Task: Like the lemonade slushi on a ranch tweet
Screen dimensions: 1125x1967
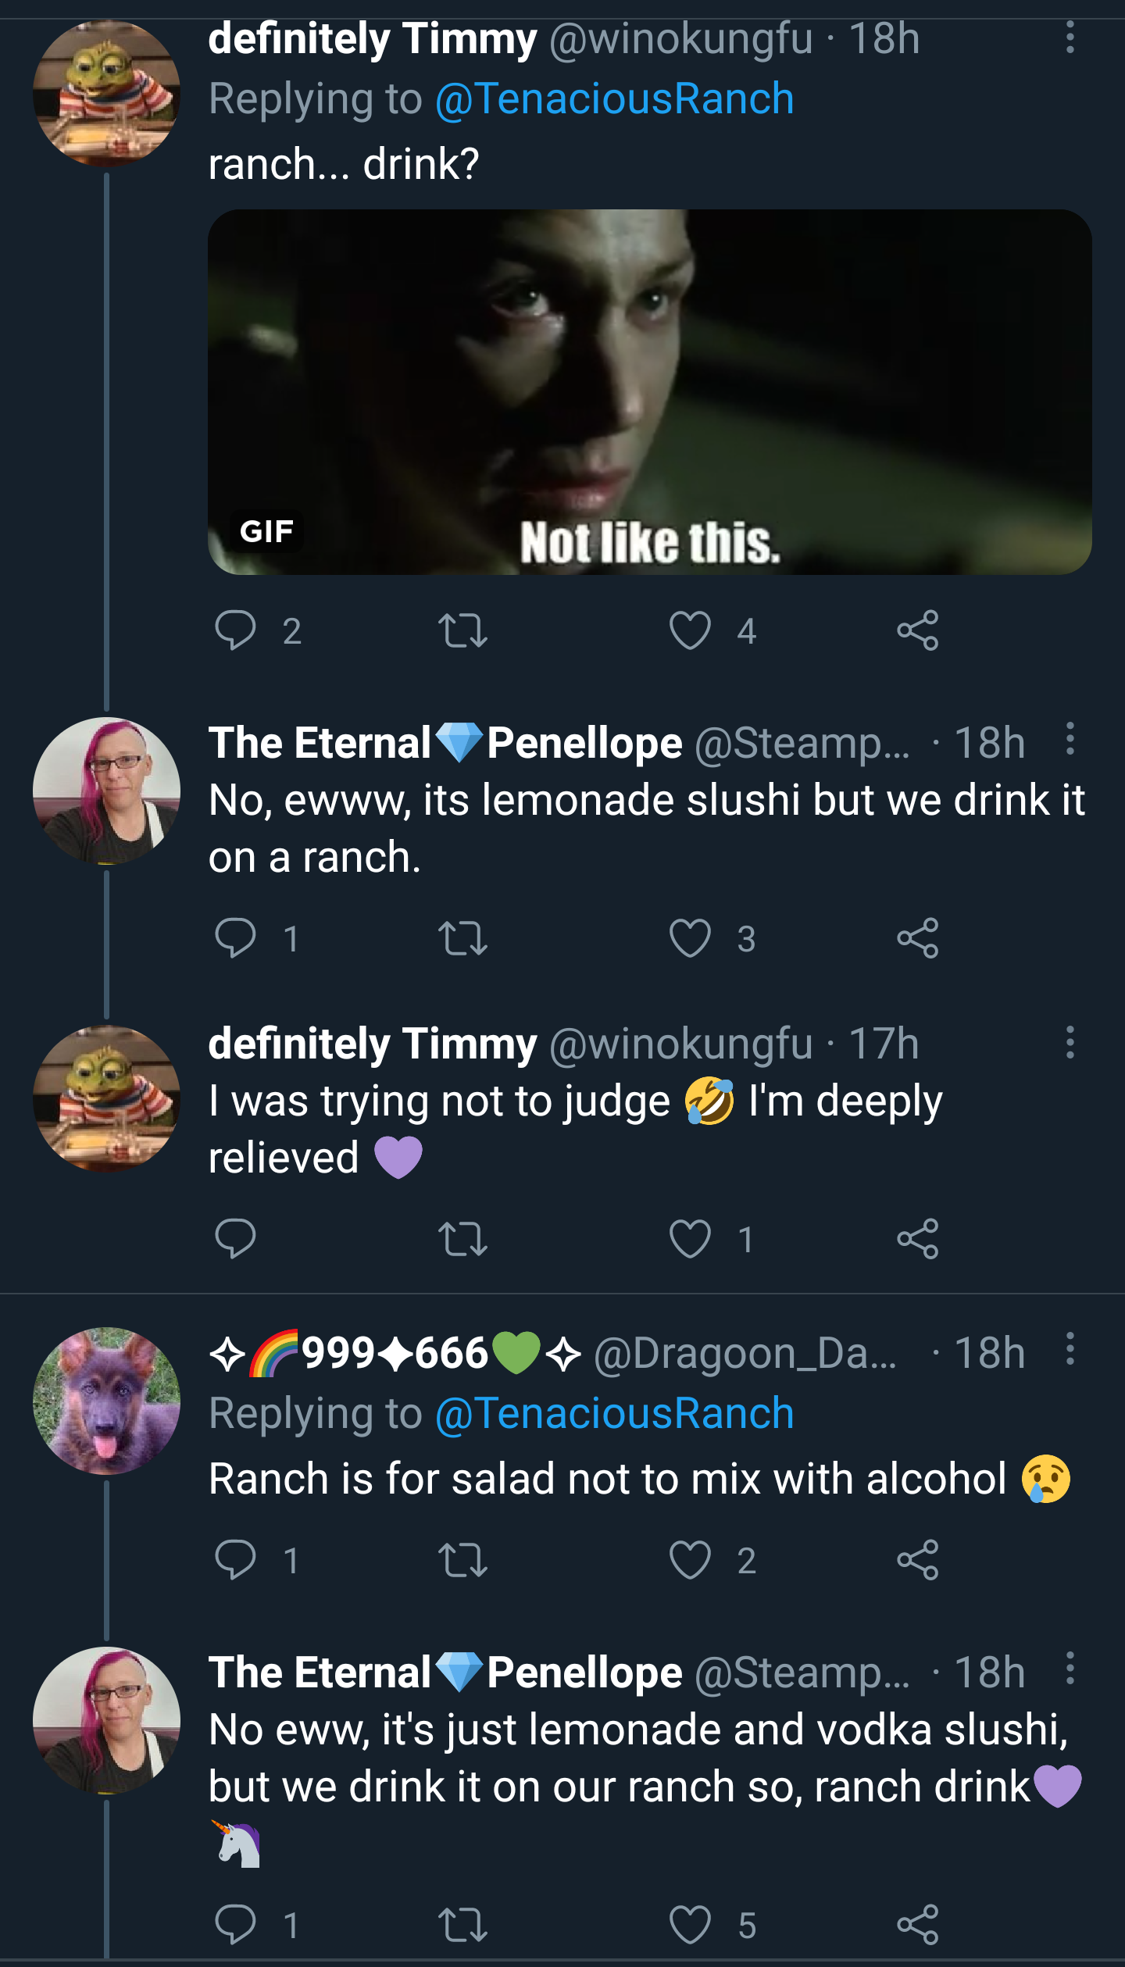Action: click(x=690, y=938)
